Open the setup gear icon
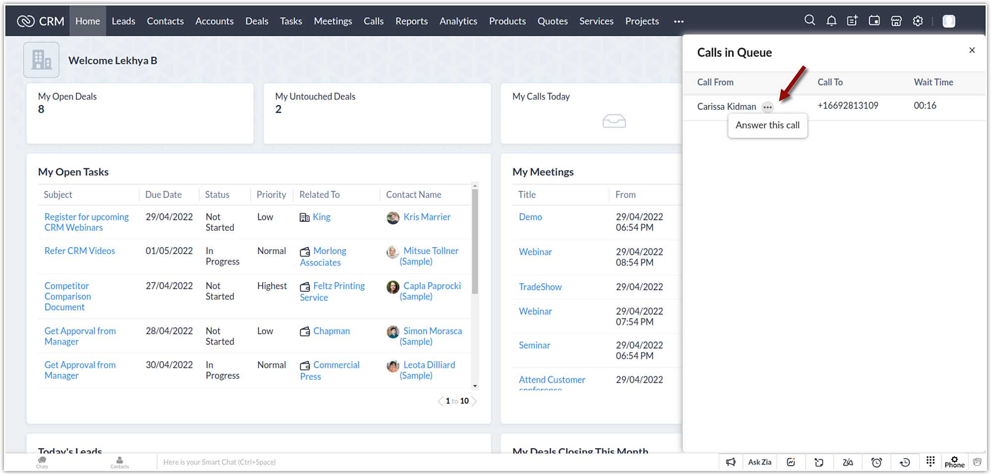Viewport: 991px width, 475px height. [x=918, y=21]
